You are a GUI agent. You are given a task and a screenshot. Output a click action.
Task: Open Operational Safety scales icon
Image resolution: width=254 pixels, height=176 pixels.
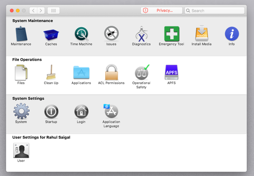[142, 72]
